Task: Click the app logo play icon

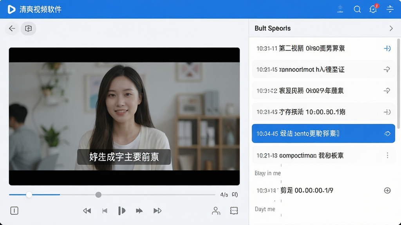Action: point(11,9)
